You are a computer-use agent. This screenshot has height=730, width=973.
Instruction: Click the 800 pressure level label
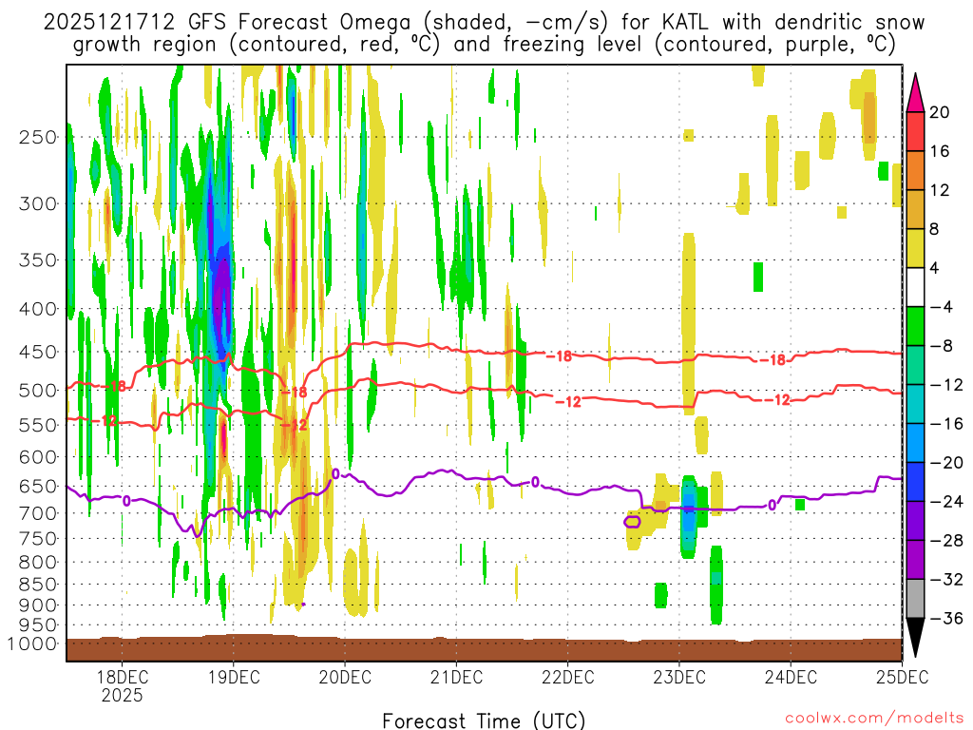[38, 563]
